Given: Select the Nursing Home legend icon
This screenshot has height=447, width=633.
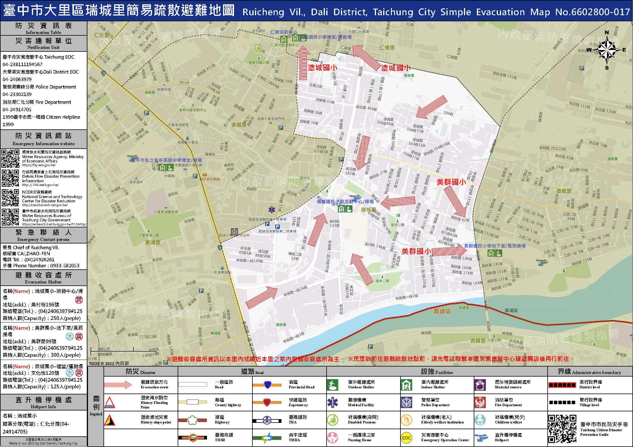Looking at the screenshot, I should (333, 438).
